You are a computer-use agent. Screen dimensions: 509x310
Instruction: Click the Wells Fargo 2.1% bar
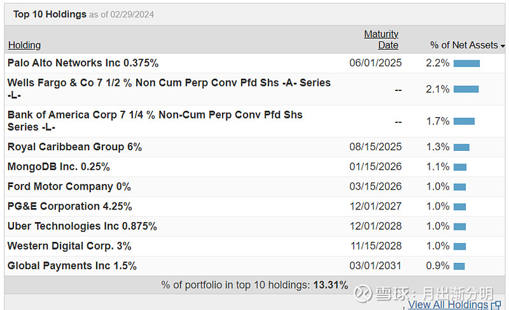[466, 89]
